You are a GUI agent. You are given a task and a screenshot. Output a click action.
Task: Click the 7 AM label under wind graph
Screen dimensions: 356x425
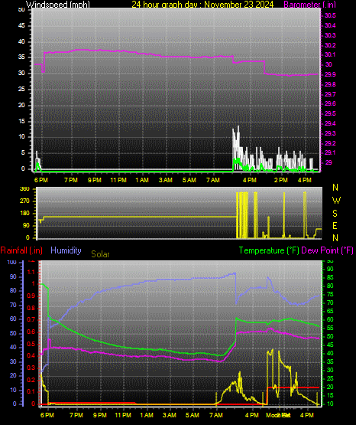[213, 180]
